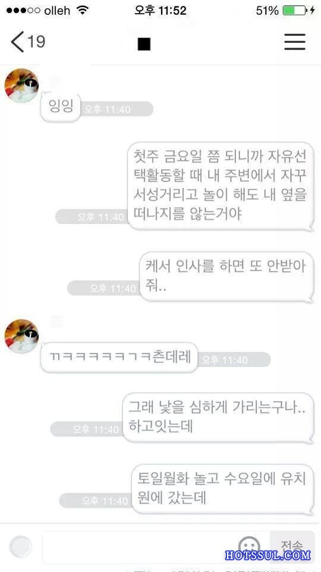Tap the unread count 19 label
The image size is (321, 572).
click(36, 42)
